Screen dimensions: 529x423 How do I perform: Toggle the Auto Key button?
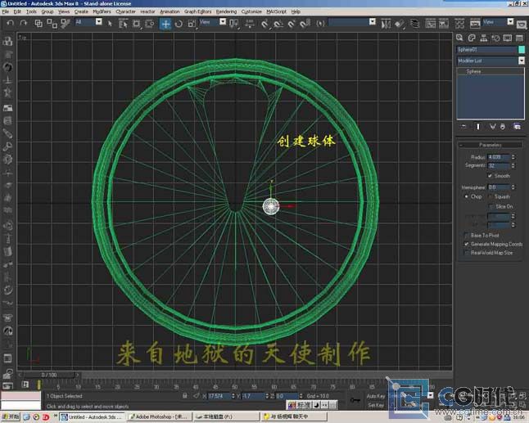[x=375, y=396]
